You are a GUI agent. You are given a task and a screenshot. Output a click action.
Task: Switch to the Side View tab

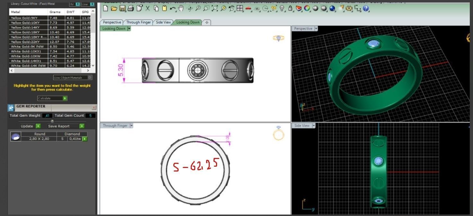point(163,22)
